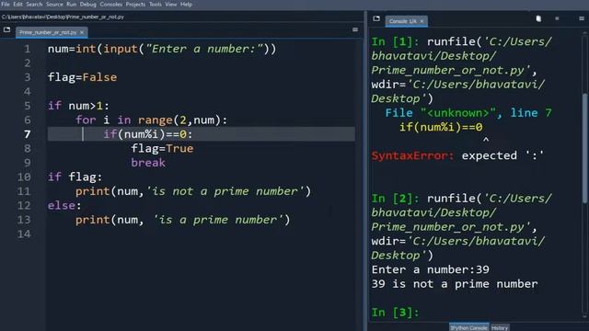Open the Search menu

pos(34,4)
